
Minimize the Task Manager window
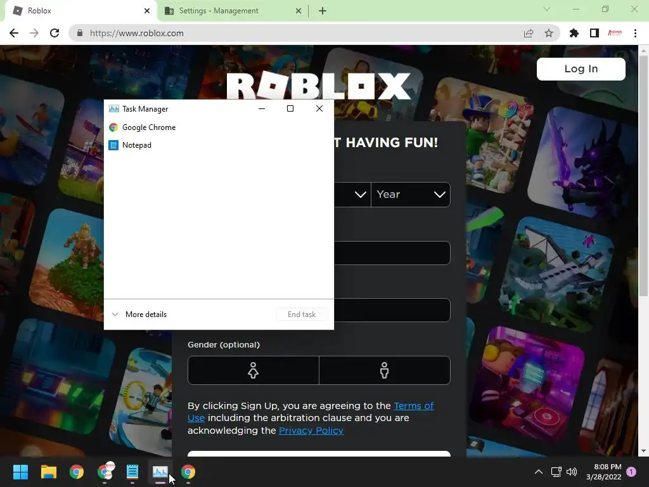262,108
